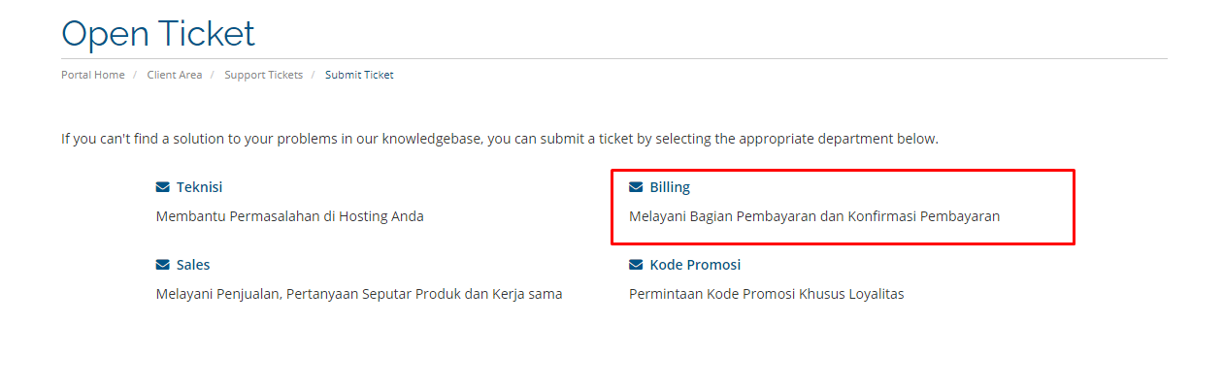Click the envelope icon beside Teknisi
Image resolution: width=1224 pixels, height=388 pixels.
[x=163, y=187]
